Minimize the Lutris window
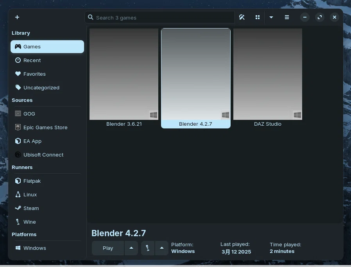Image resolution: width=351 pixels, height=267 pixels. click(304, 17)
